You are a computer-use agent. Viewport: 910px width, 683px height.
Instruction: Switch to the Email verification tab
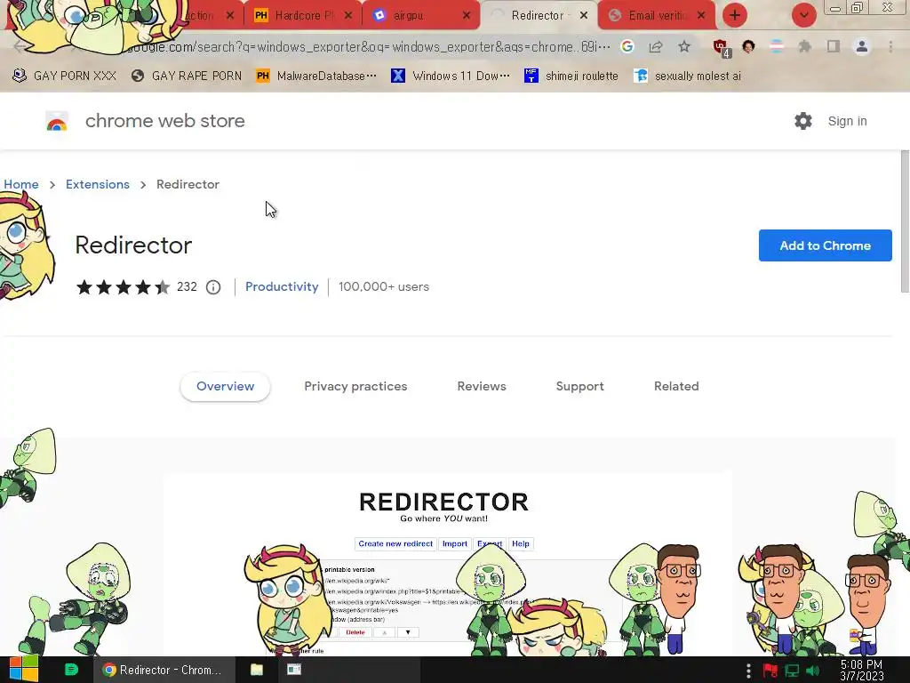[657, 15]
